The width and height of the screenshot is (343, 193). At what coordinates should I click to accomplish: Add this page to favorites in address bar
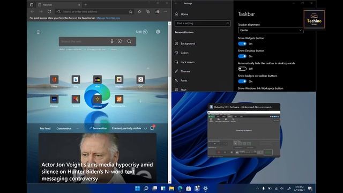(x=131, y=12)
